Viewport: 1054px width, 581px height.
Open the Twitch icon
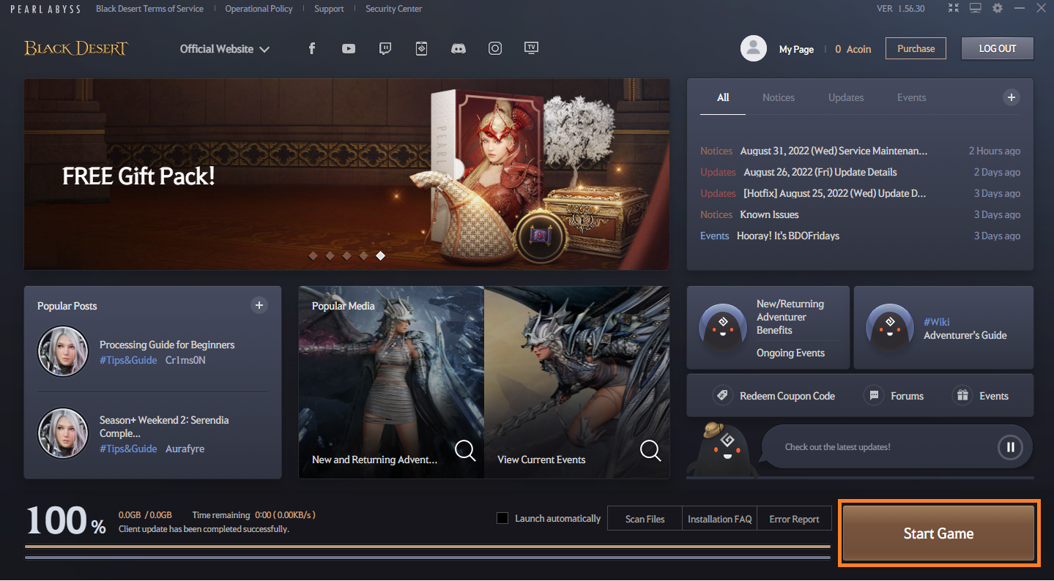pos(385,49)
